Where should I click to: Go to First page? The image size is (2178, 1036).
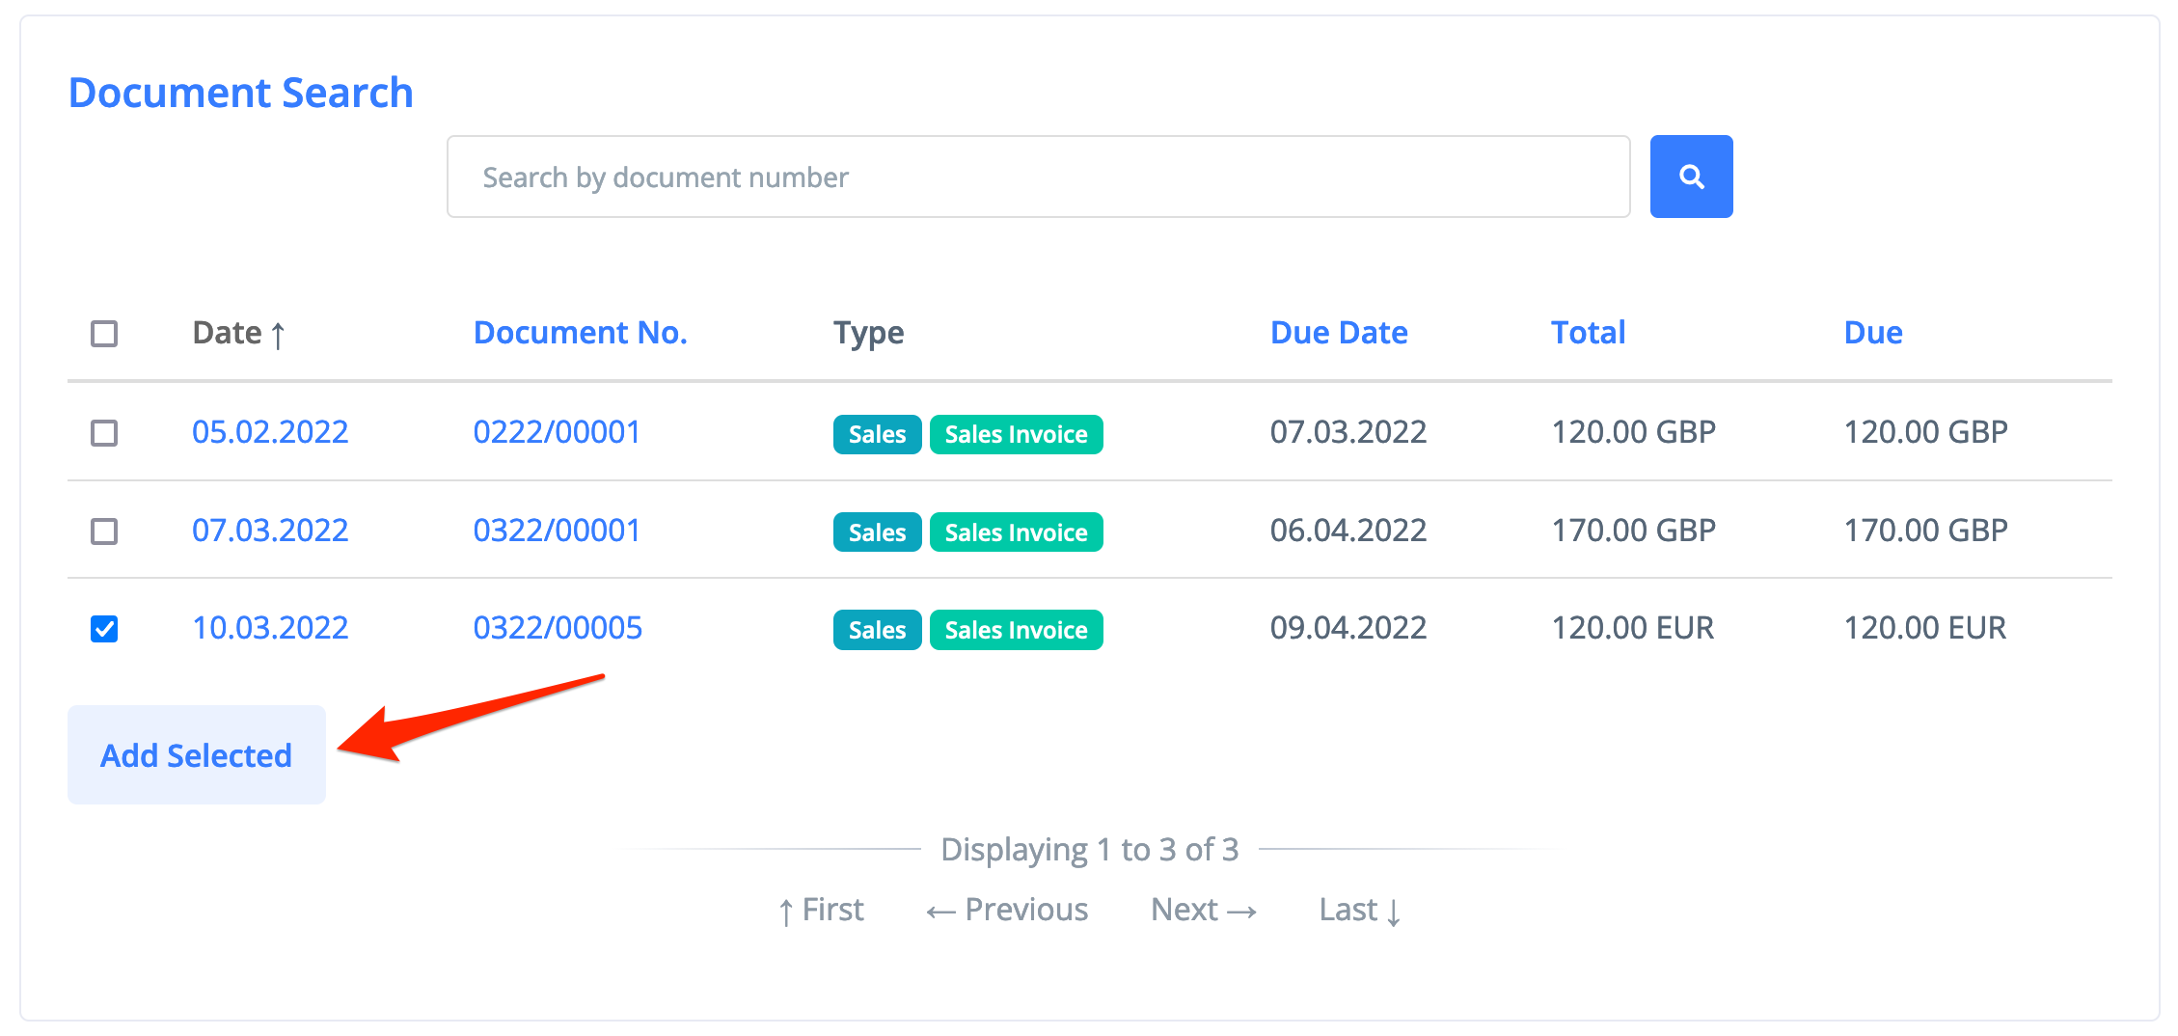pyautogui.click(x=821, y=910)
